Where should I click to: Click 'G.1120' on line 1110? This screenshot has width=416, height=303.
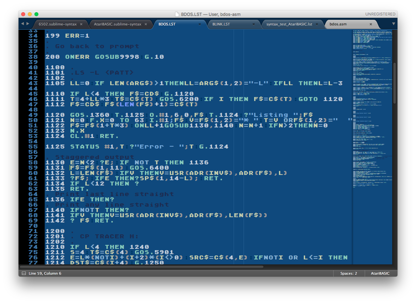(179, 94)
